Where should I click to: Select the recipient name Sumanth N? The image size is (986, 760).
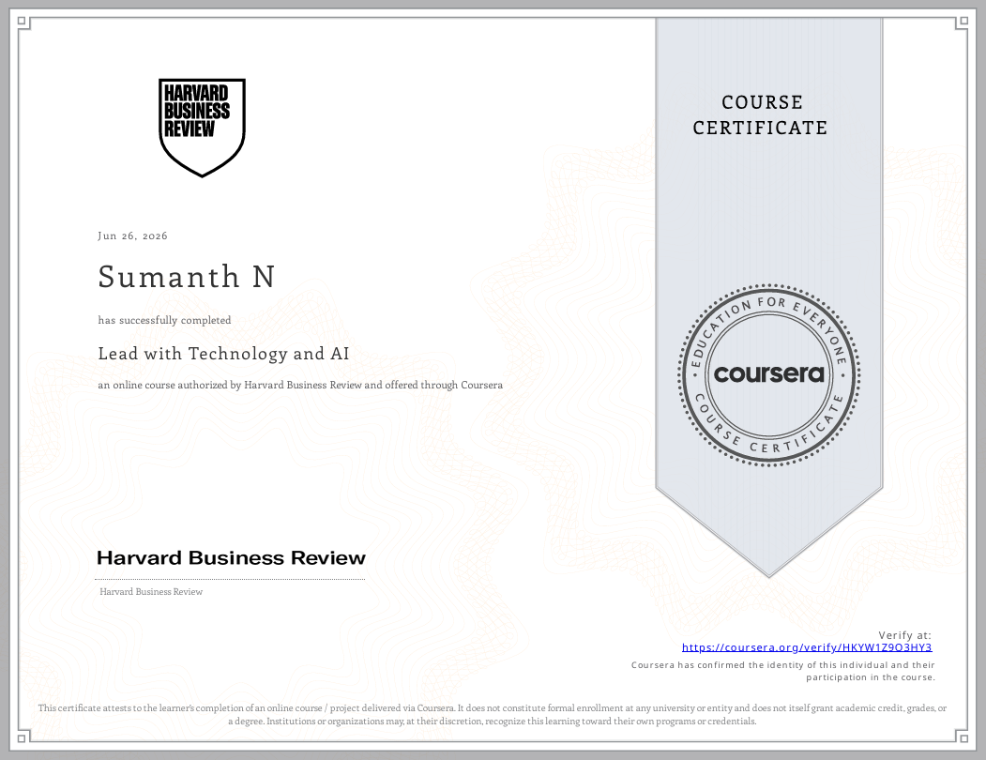pyautogui.click(x=187, y=277)
